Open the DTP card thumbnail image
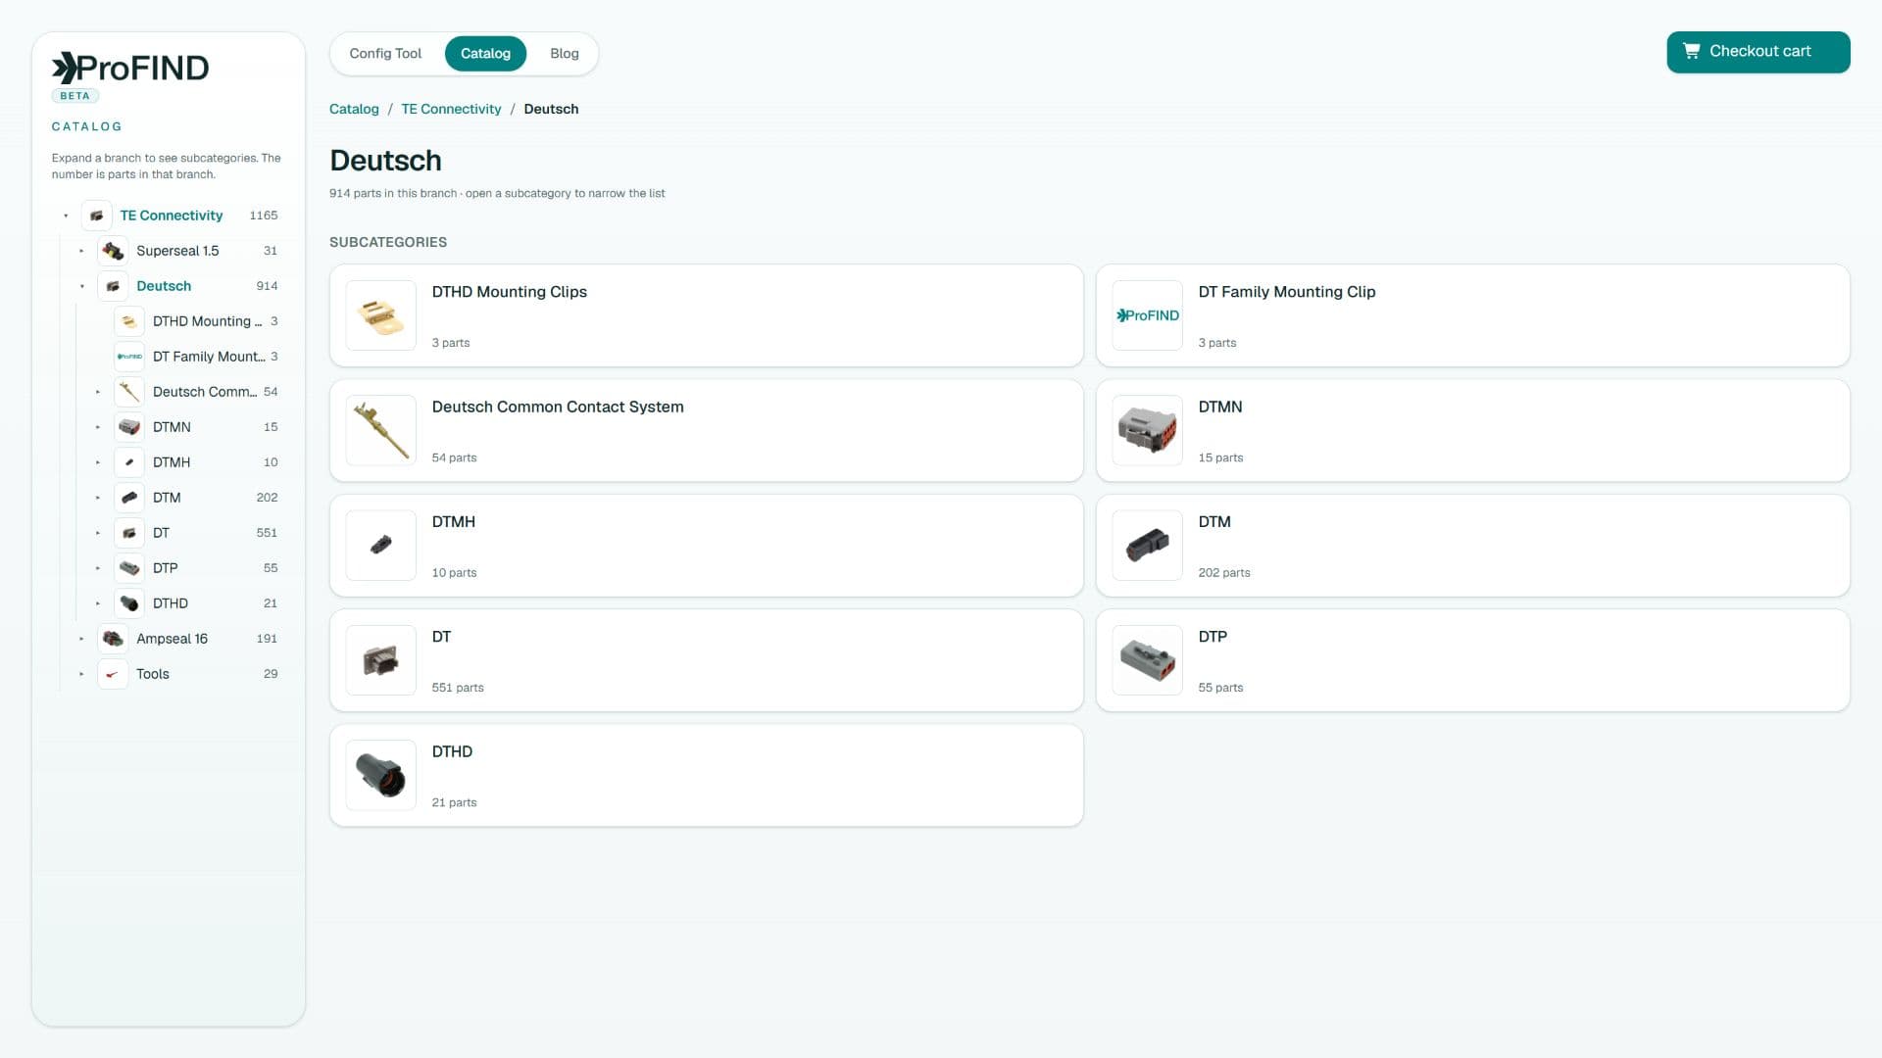This screenshot has height=1058, width=1882. [1148, 660]
